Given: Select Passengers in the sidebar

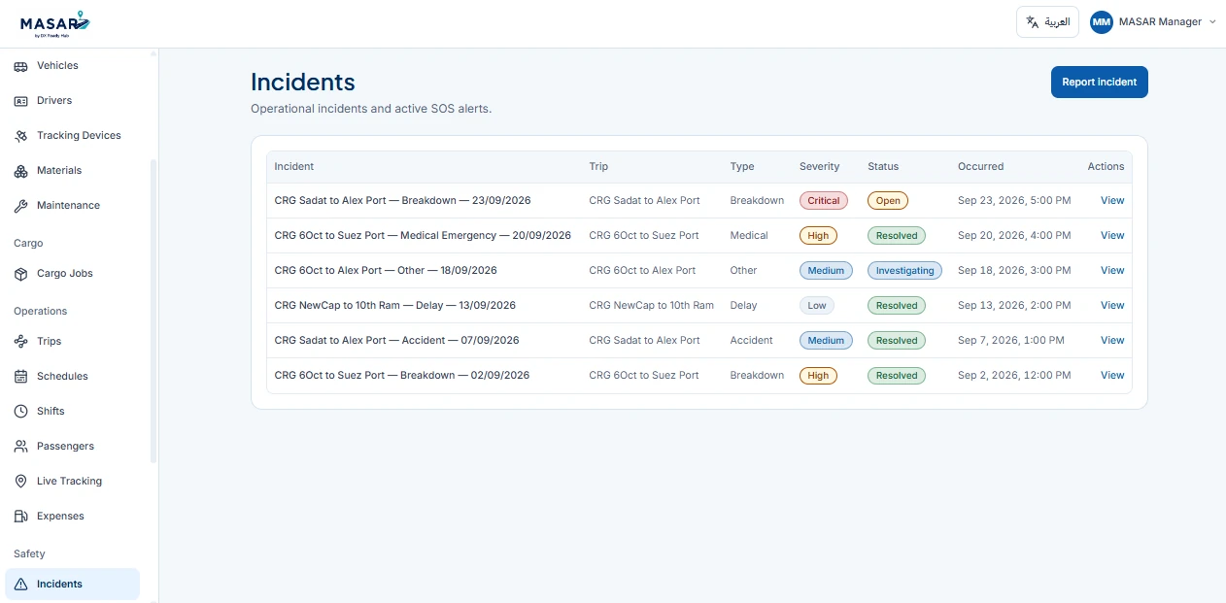Looking at the screenshot, I should point(72,447).
